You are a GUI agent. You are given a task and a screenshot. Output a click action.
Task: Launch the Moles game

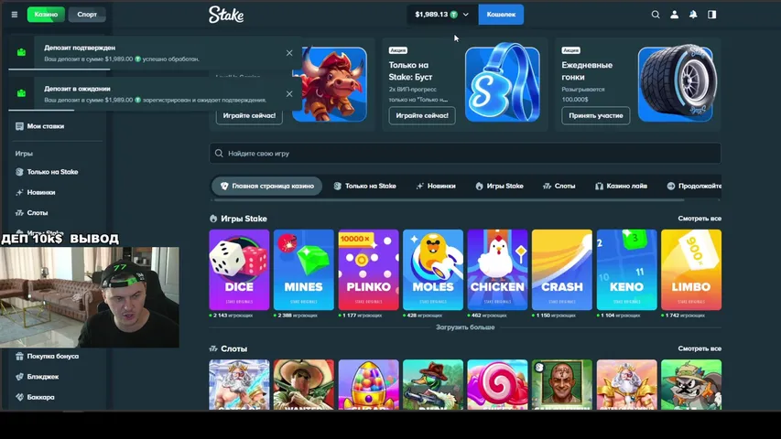click(433, 270)
